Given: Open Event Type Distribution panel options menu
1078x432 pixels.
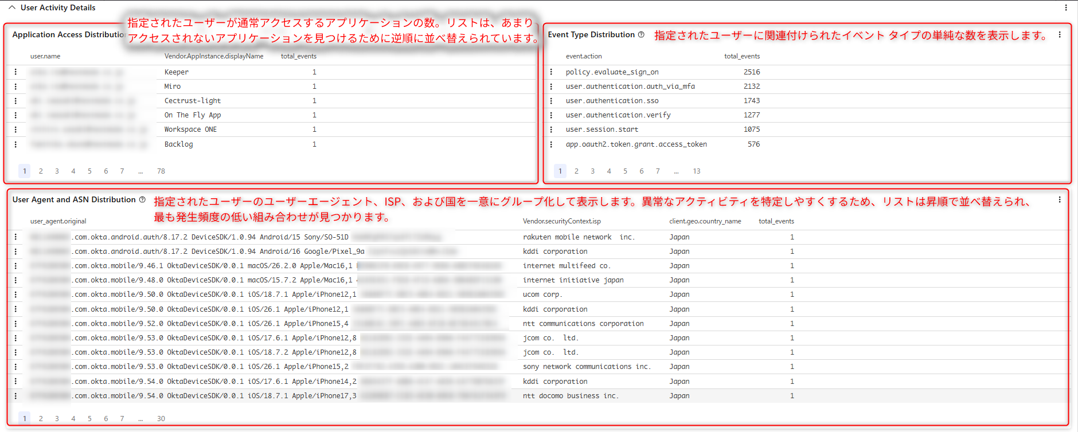Looking at the screenshot, I should pos(1060,34).
